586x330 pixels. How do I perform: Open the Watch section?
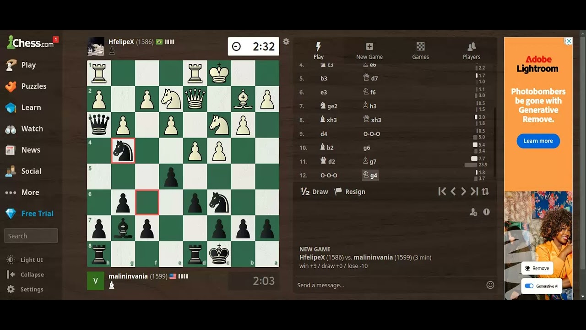[31, 129]
